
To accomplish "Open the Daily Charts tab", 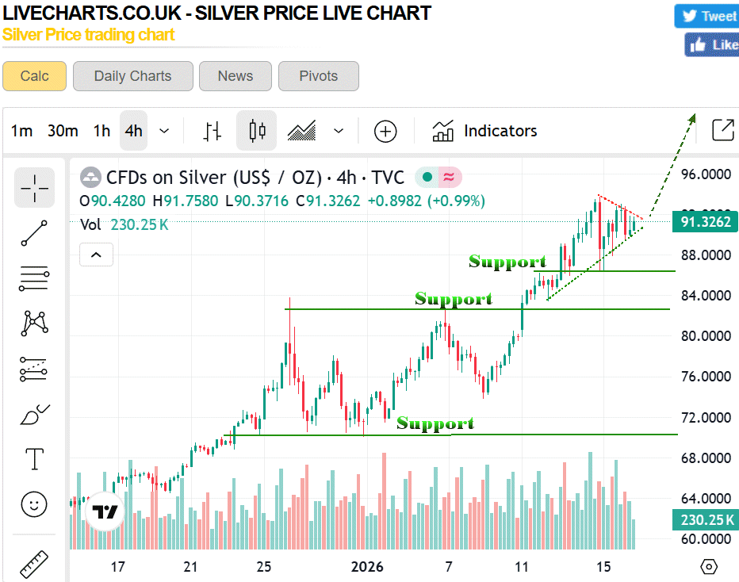I will tap(132, 76).
